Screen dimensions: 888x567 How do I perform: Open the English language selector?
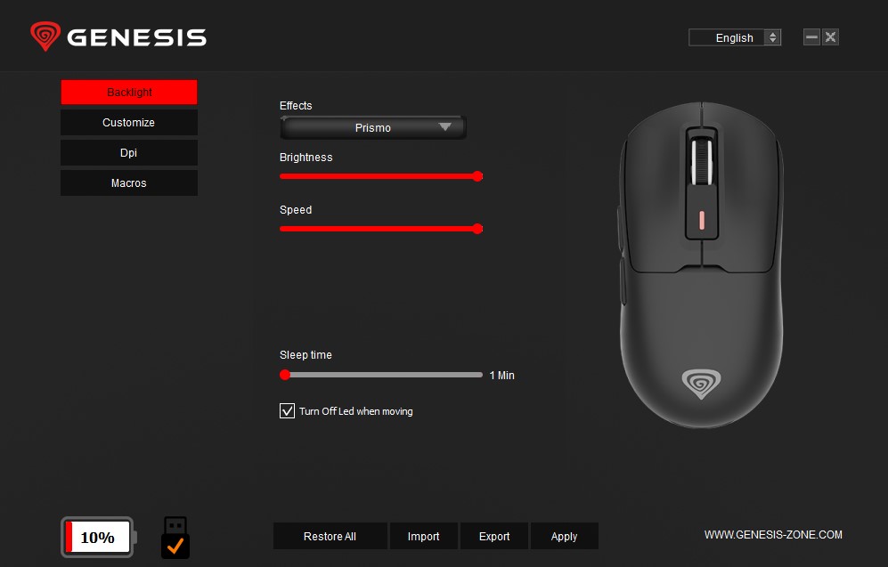tap(735, 38)
